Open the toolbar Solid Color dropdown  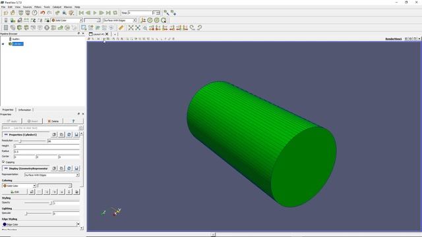[x=67, y=20]
